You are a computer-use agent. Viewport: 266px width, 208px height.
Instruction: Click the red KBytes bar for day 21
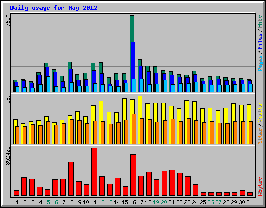[172, 183]
